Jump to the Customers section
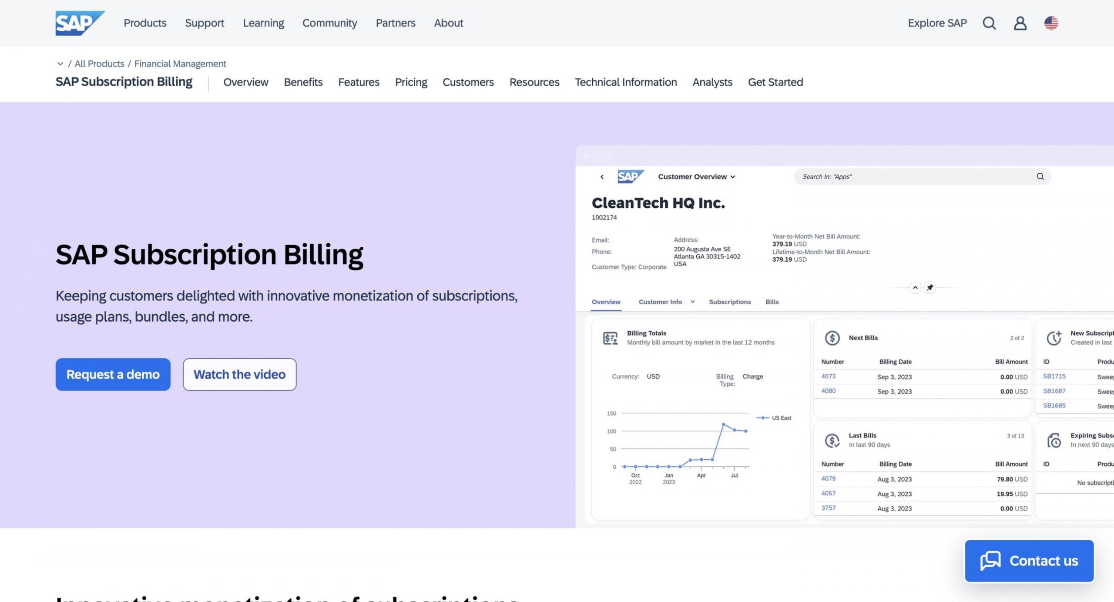This screenshot has width=1114, height=602. [468, 82]
